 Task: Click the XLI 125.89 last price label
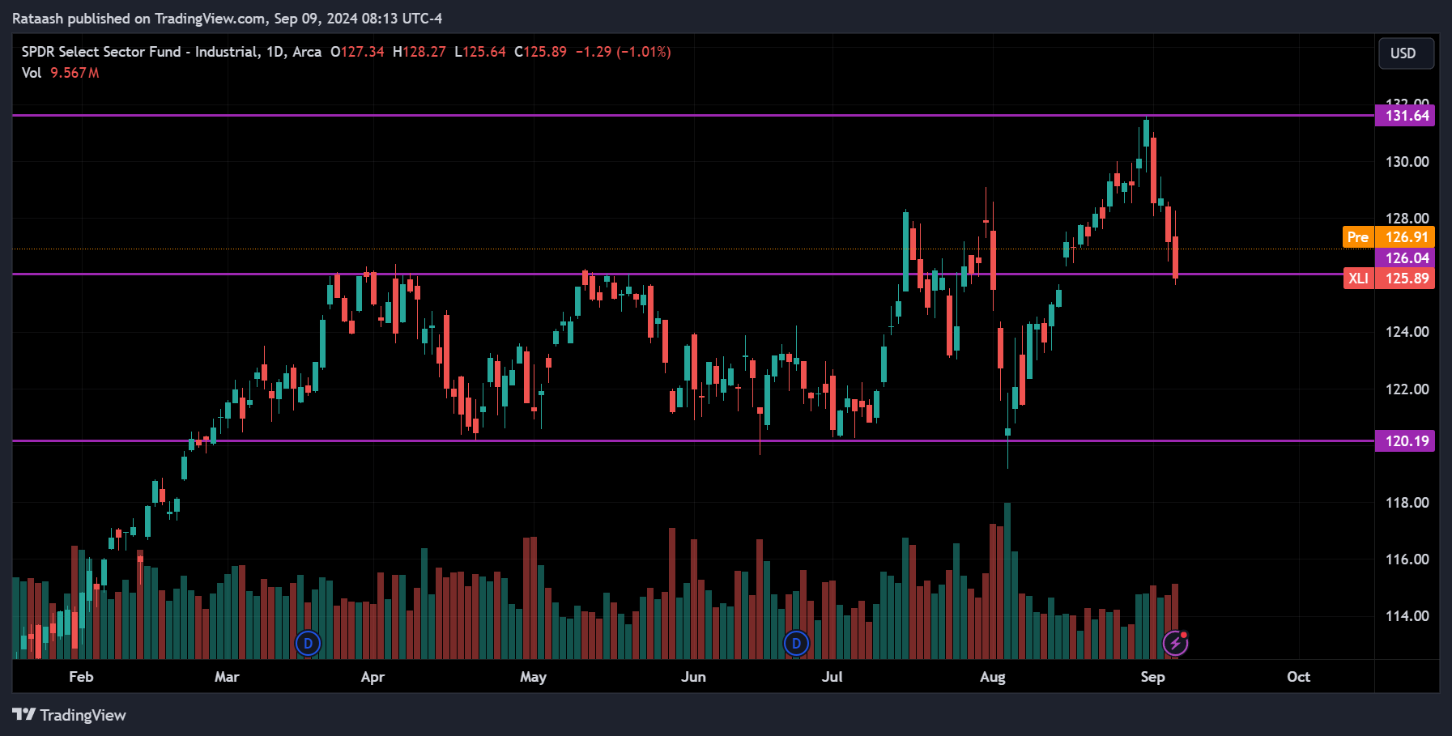[x=1389, y=279]
